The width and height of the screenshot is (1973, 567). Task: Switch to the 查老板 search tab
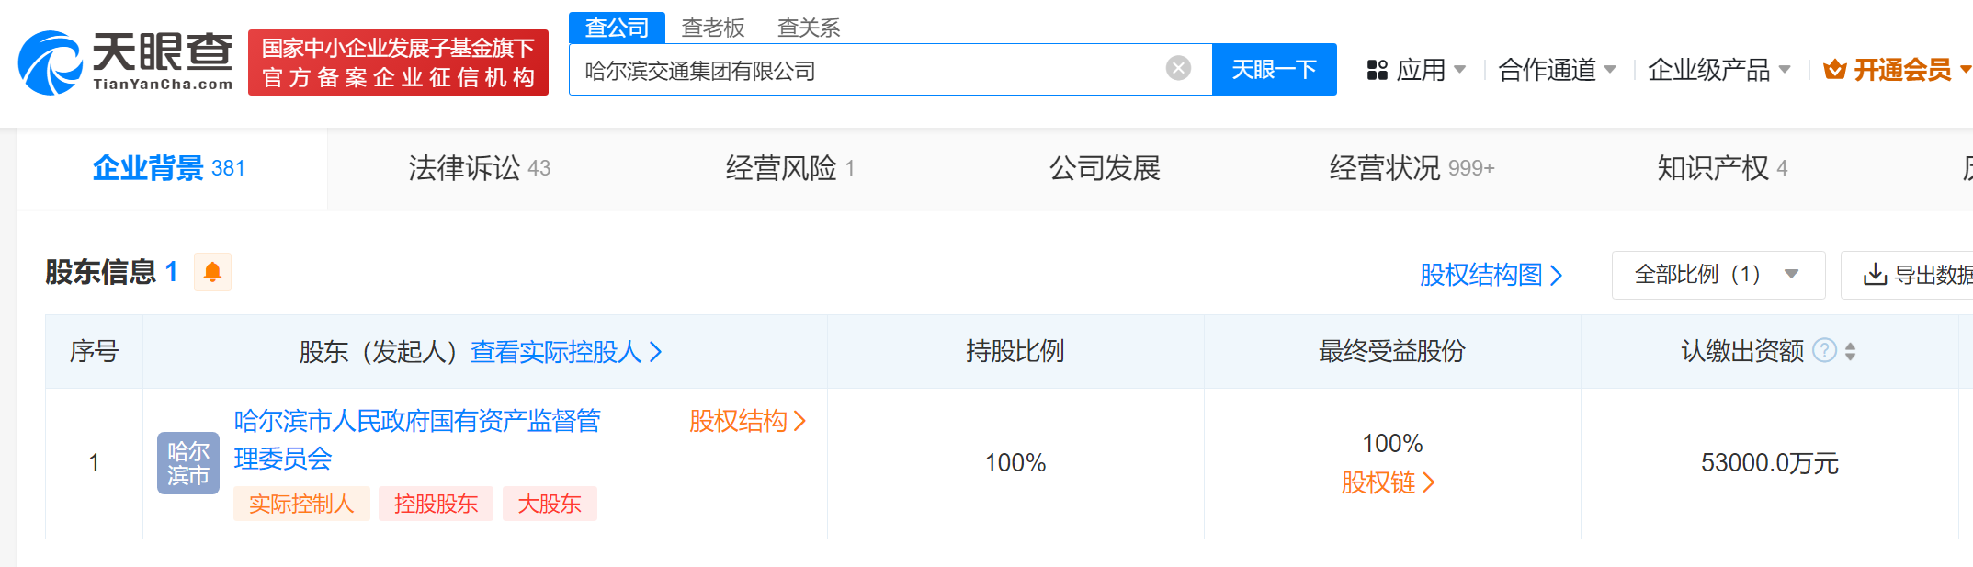point(712,28)
